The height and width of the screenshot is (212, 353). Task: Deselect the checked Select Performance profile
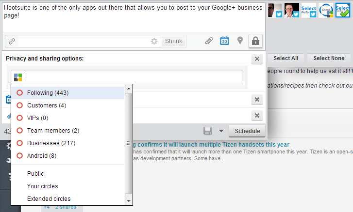point(343,10)
